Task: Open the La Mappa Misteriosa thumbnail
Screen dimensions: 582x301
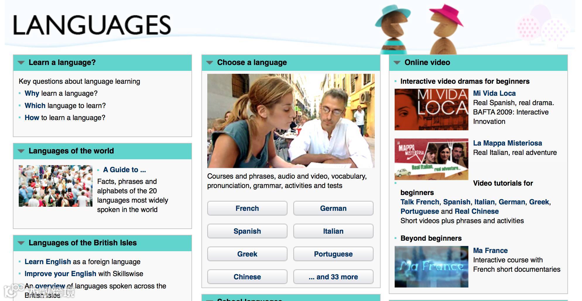Action: pyautogui.click(x=431, y=159)
